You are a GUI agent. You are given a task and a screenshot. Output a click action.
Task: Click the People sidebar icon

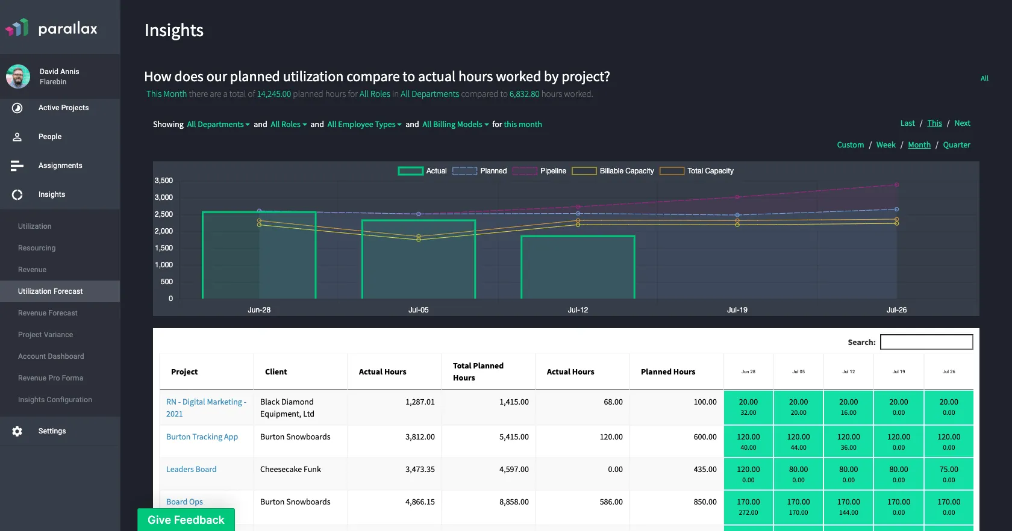click(17, 137)
